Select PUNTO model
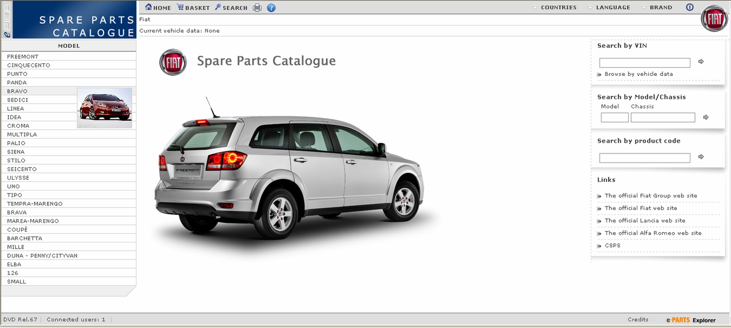Screen dimensions: 731x328 68,74
